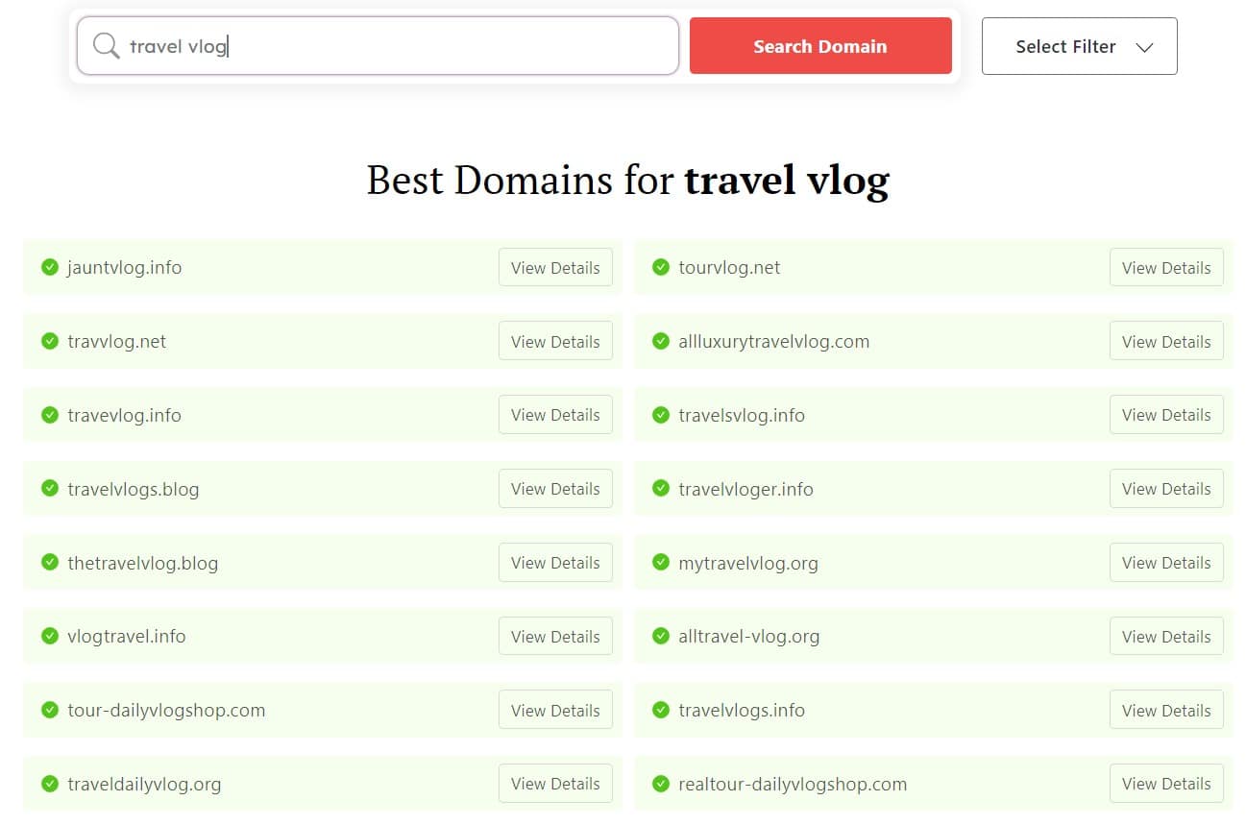Click the checkmark icon next to mytravelvlog.org
This screenshot has height=825, width=1246.
(660, 563)
